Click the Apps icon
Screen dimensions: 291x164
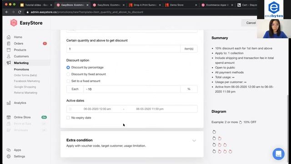[x=9, y=150]
